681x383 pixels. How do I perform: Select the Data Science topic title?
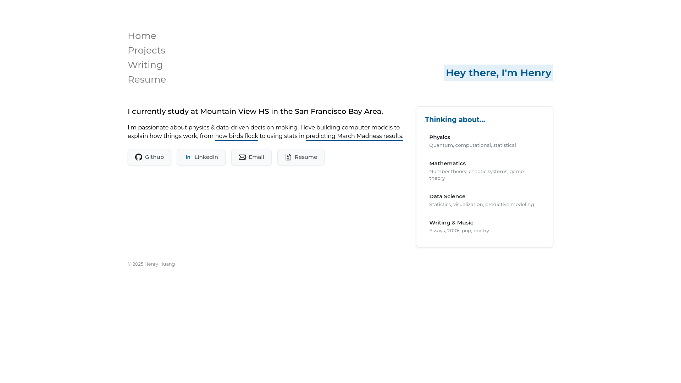point(447,196)
